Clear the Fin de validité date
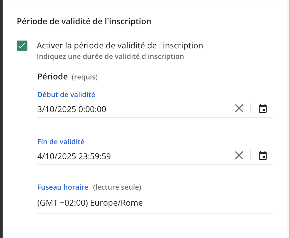The height and width of the screenshot is (238, 290). [239, 155]
